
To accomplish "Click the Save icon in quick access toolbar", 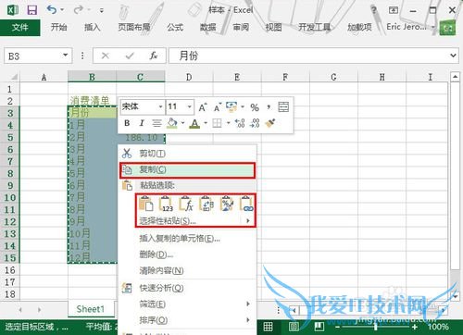I will [x=32, y=10].
